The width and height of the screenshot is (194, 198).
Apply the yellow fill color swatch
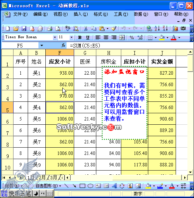(x=162, y=38)
